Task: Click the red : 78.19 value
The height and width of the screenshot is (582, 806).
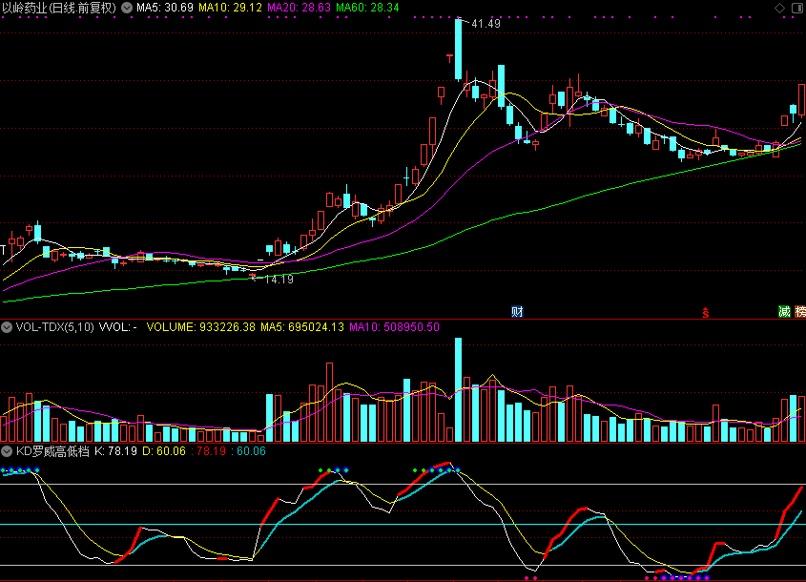Action: tap(209, 451)
